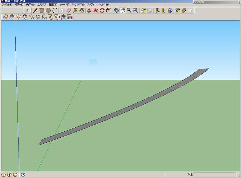
Task: Click the measurements input box
Action: 216,175
